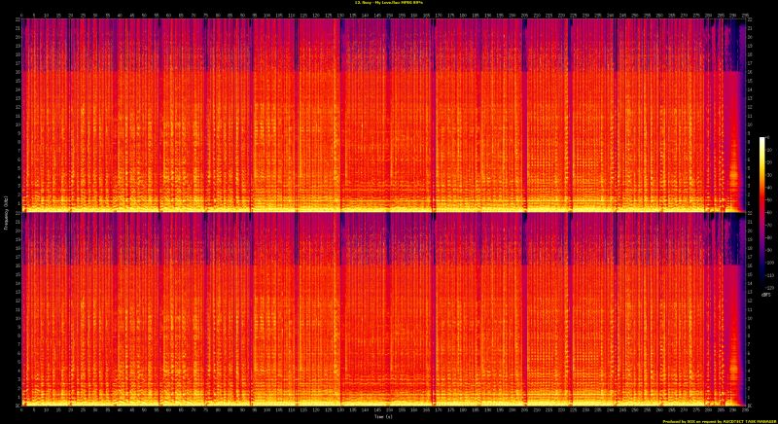Select the 50 second mark on bottom time axis
Screen dimensions: 778x424
tap(144, 409)
